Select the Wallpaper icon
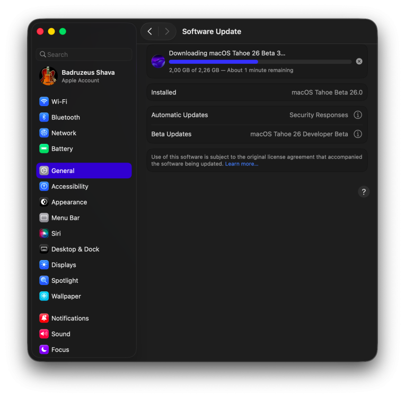The image size is (405, 398). tap(44, 296)
